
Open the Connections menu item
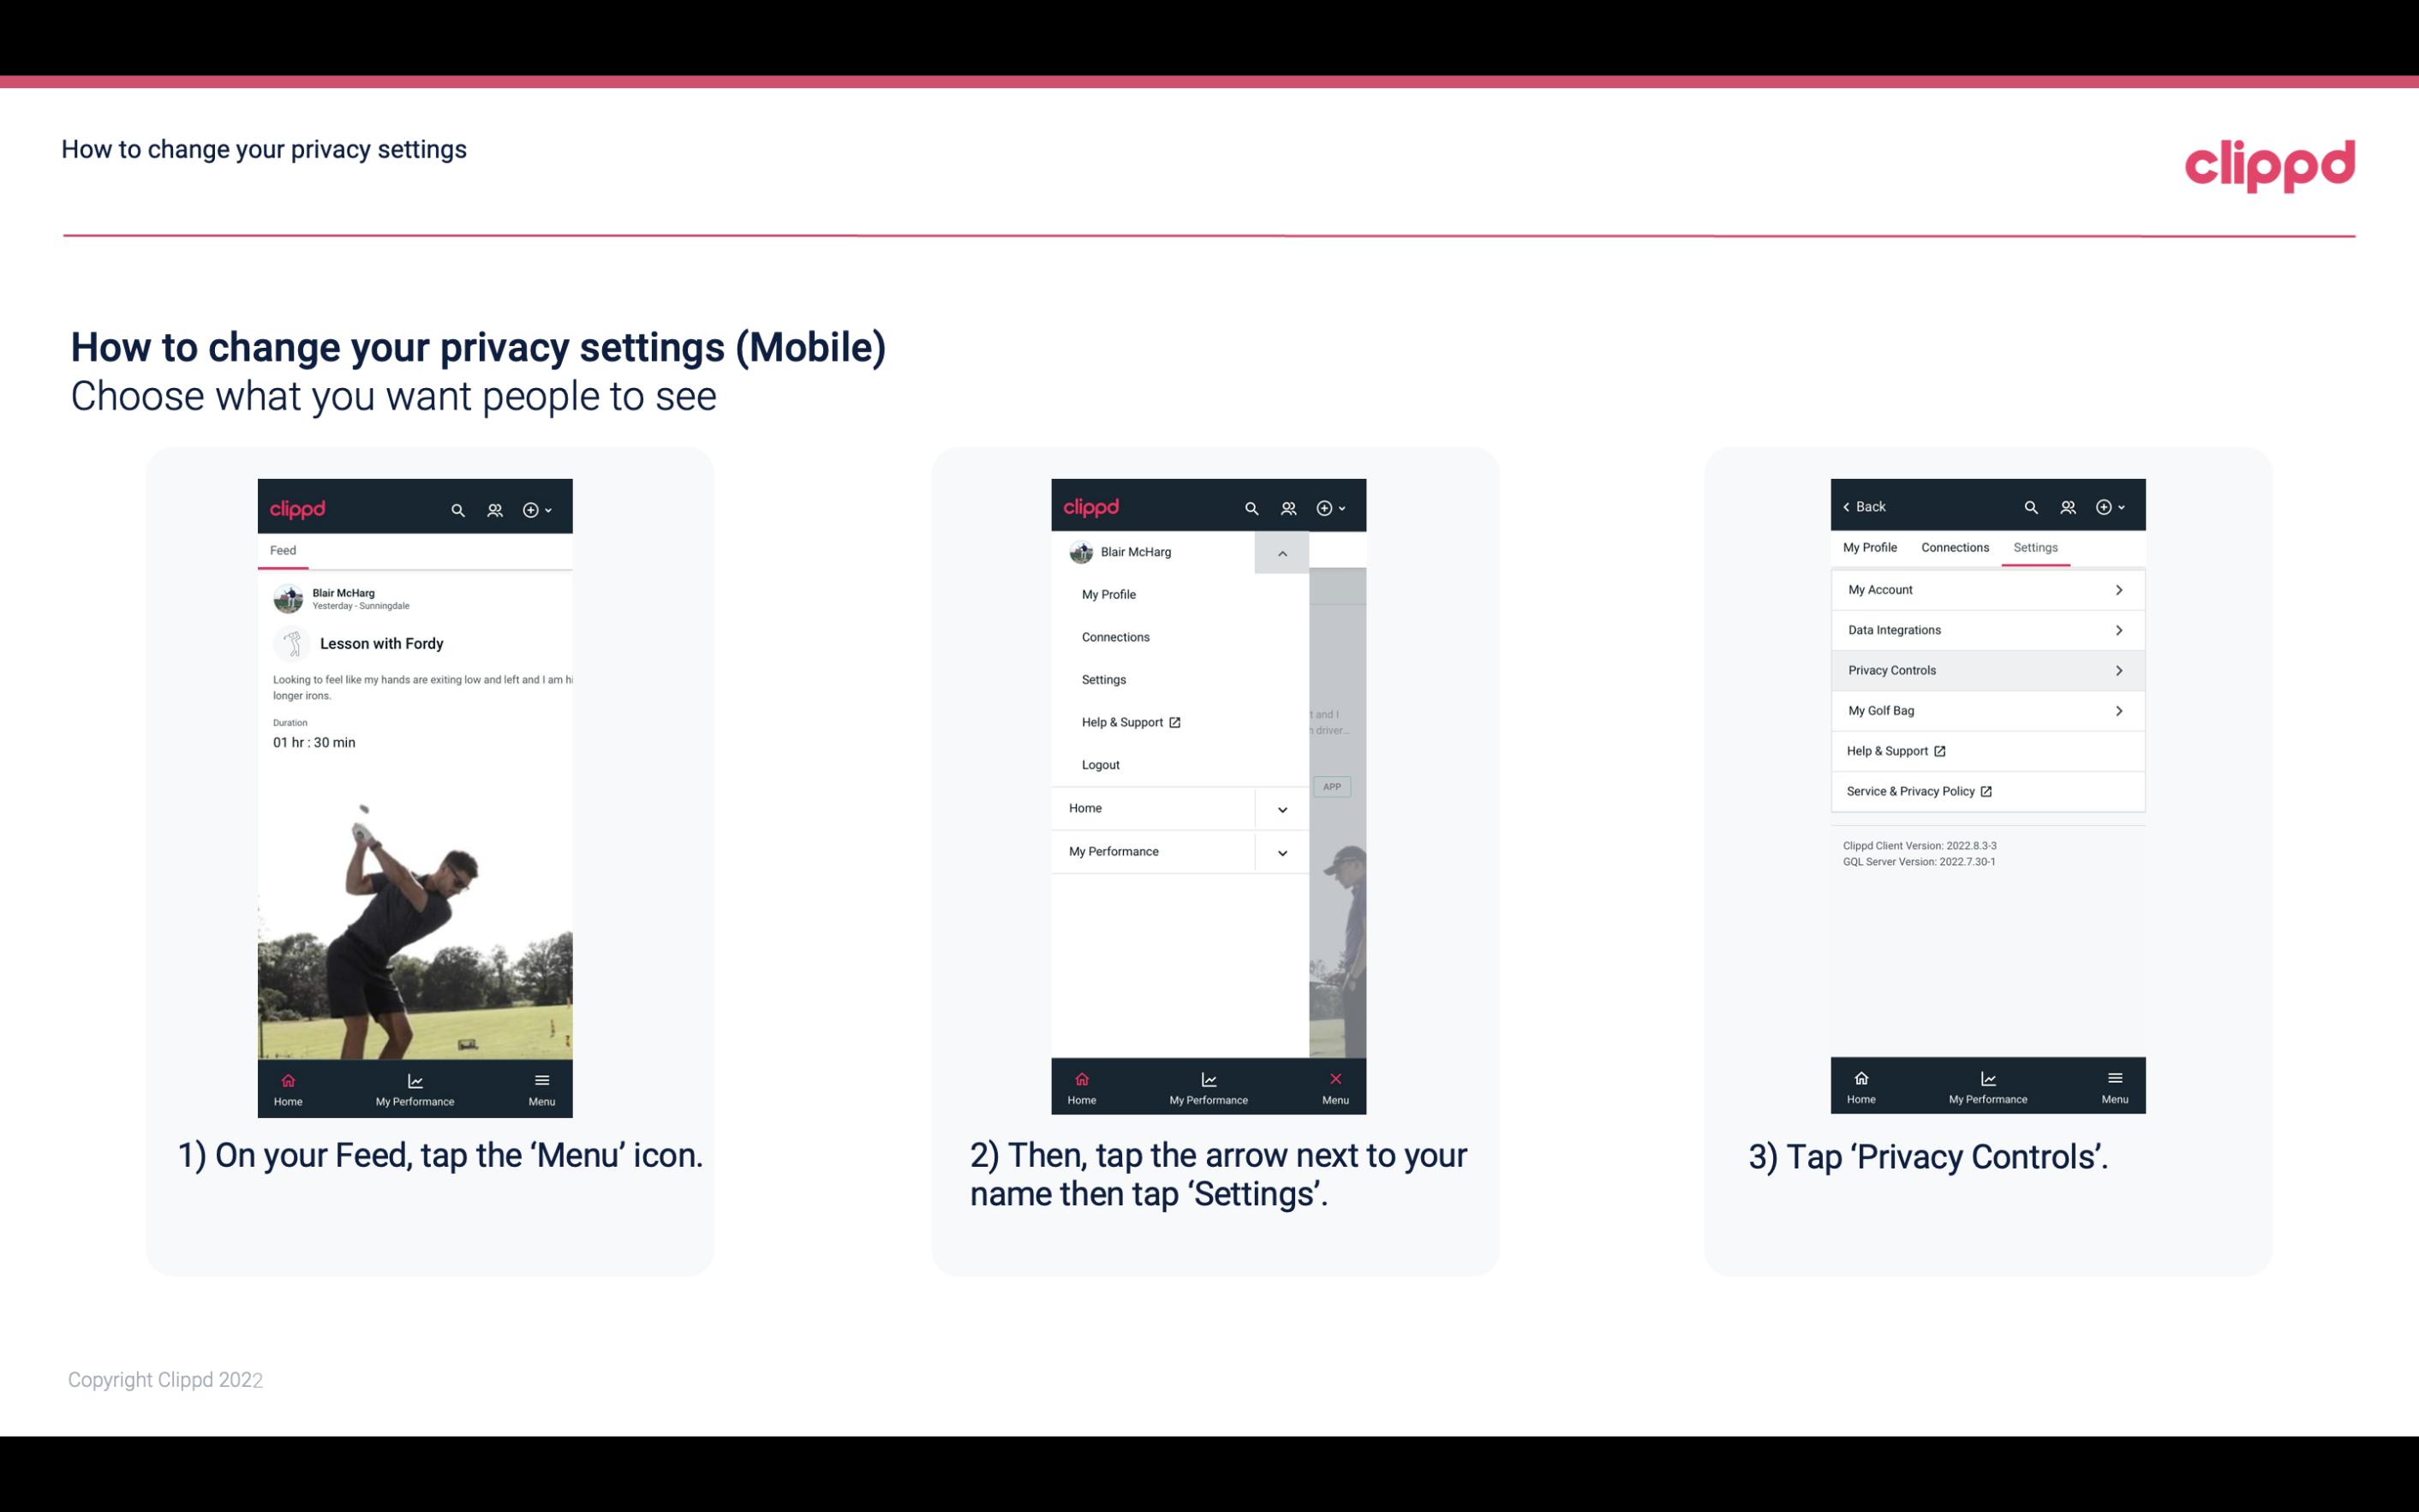1118,636
